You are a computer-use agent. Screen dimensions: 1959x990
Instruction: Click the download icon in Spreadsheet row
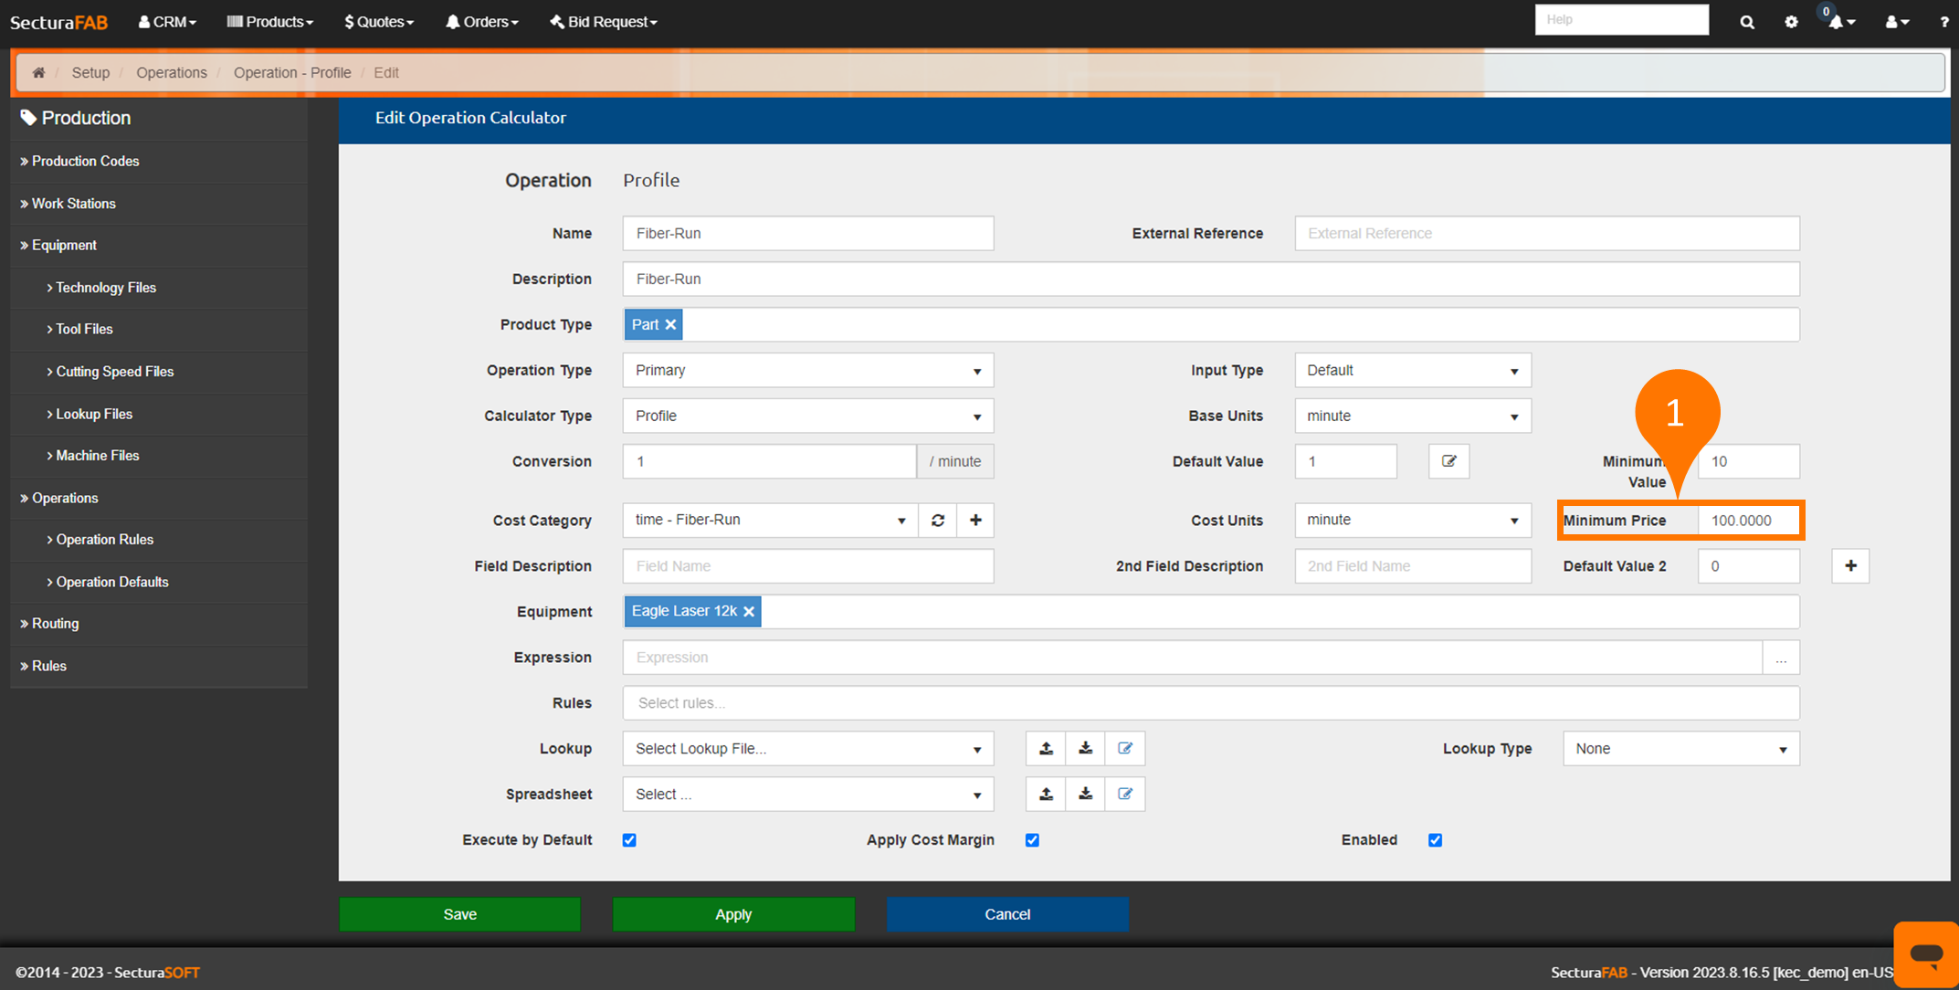coord(1085,795)
